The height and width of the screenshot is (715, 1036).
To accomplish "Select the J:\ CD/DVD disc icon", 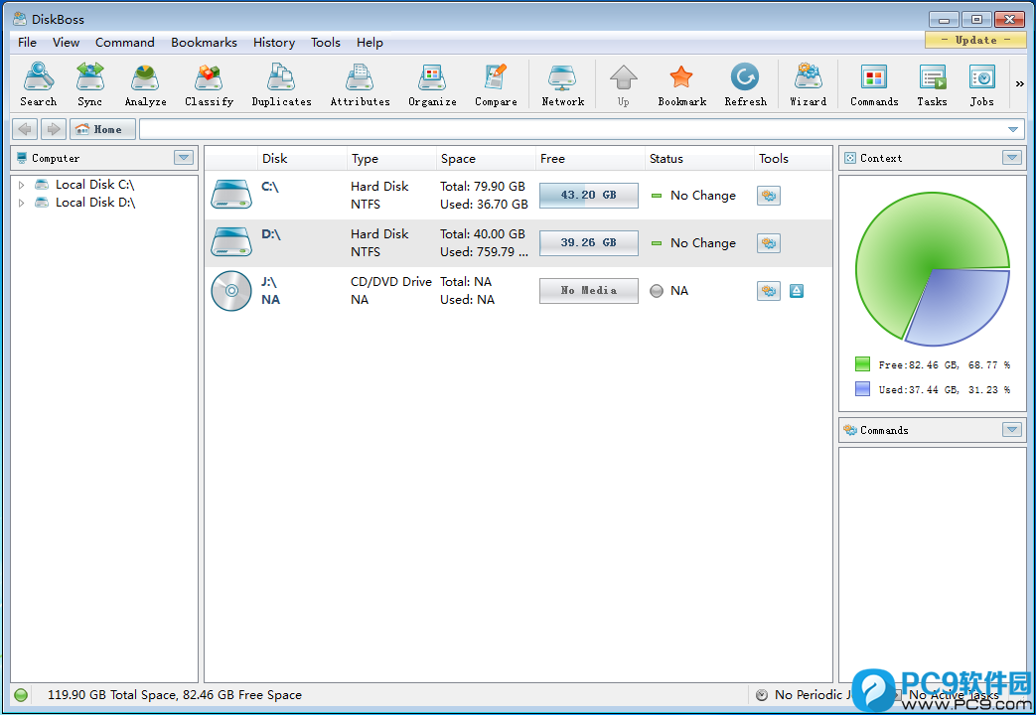I will 231,291.
